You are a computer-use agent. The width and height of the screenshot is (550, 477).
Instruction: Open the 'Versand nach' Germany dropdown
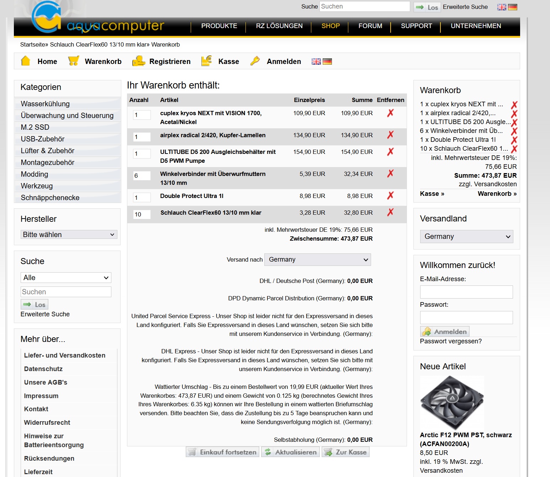pos(318,259)
